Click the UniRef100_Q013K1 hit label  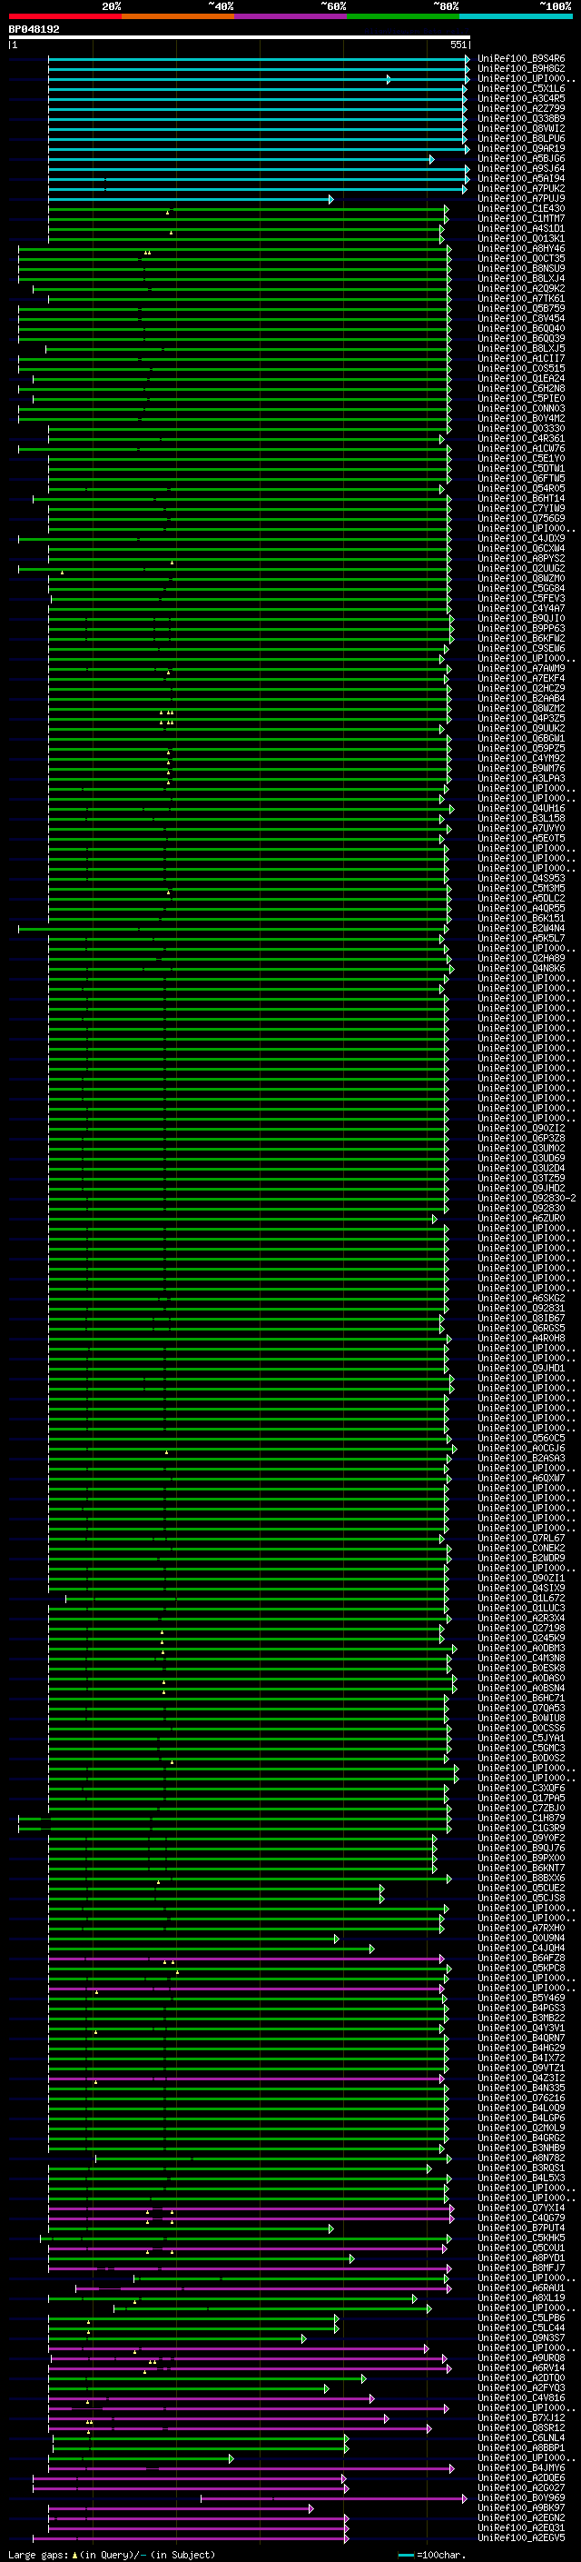[x=521, y=239]
